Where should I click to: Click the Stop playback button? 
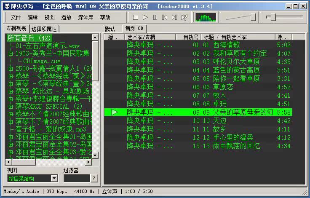coord(136,17)
